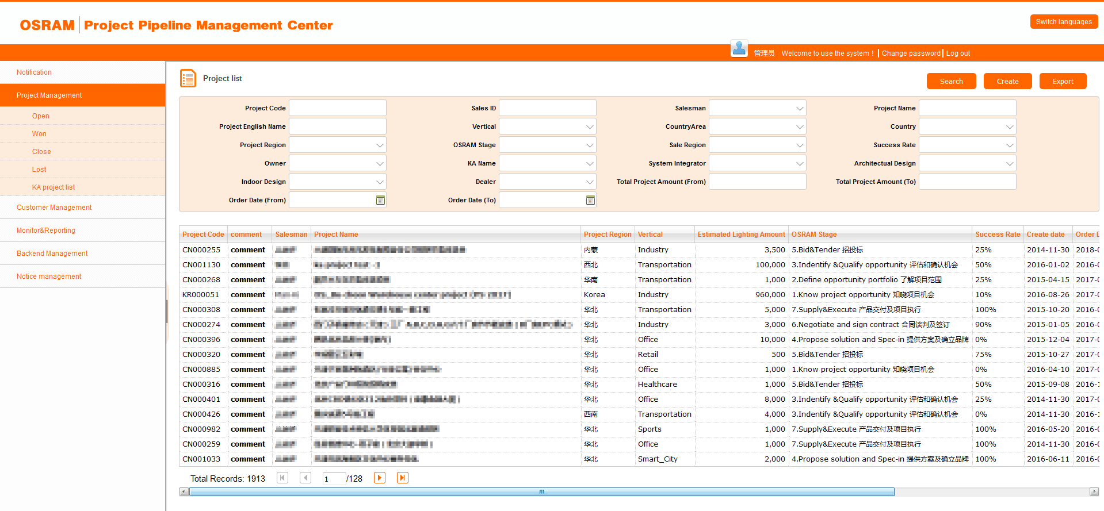
Task: Open comment for project CN000255
Action: [x=248, y=250]
